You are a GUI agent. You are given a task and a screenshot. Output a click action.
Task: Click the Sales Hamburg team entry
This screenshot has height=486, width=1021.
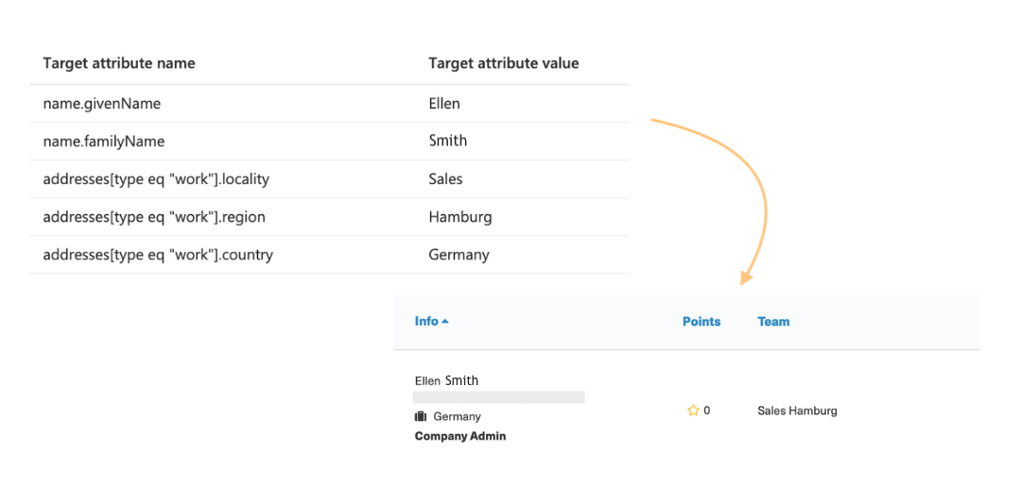pos(798,411)
